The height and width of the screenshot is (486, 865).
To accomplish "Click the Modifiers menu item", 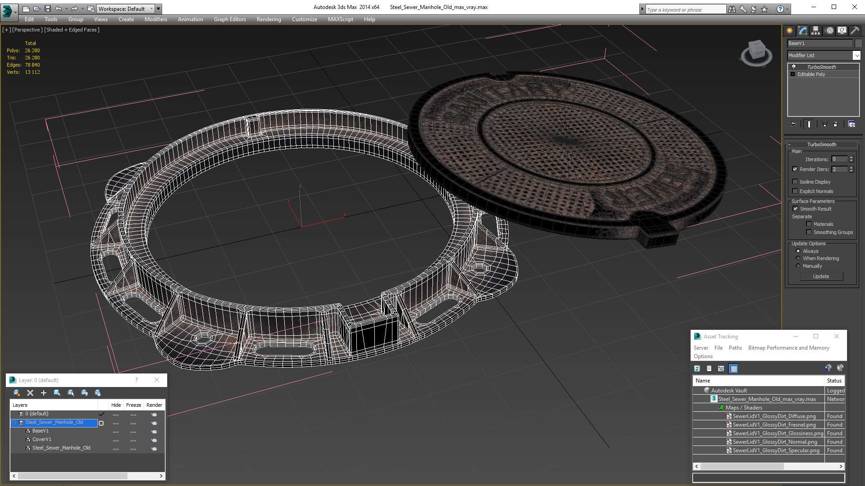I will [x=154, y=19].
